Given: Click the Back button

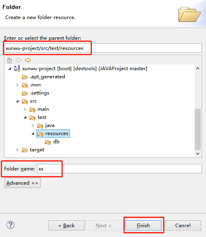Looking at the screenshot, I should [x=66, y=226].
